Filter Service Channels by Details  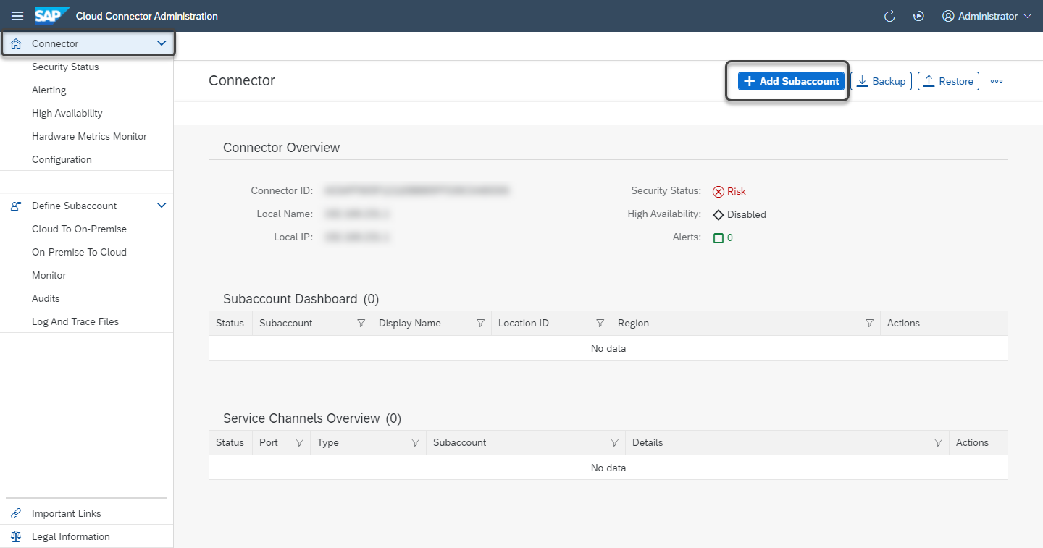tap(938, 443)
